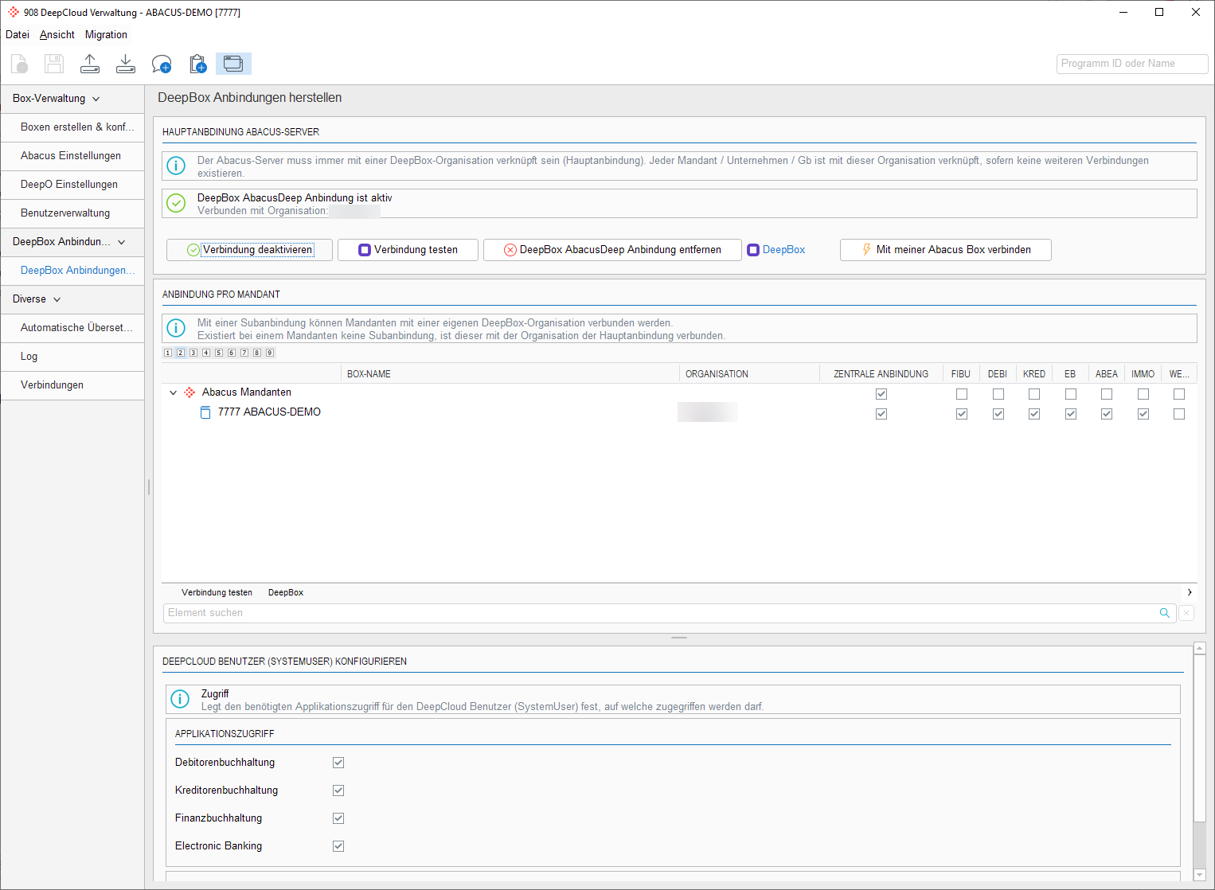Viewport: 1215px width, 890px height.
Task: Click the Programm ID oder Name field
Action: point(1131,64)
